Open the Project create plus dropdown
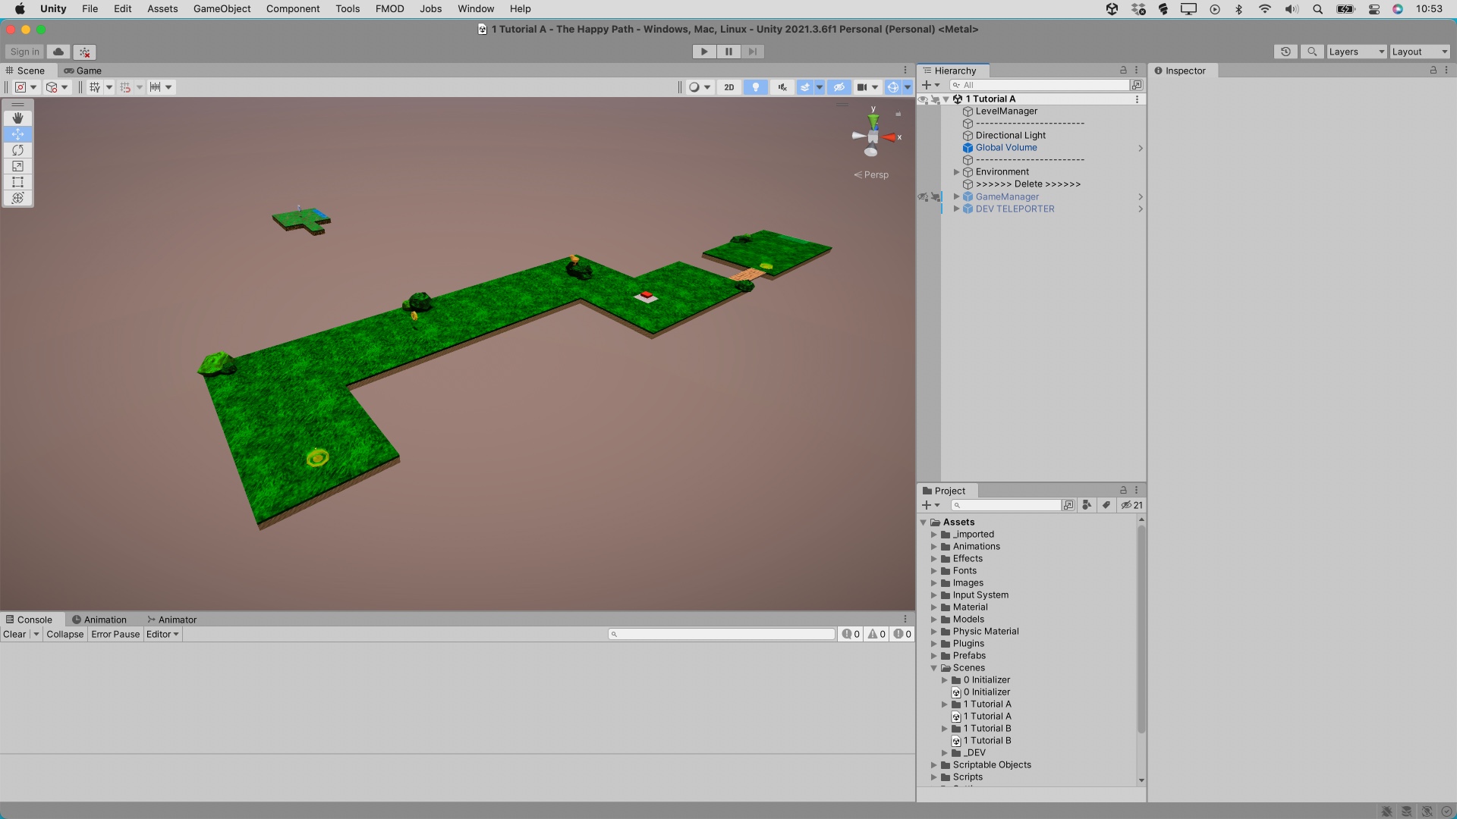 point(930,505)
